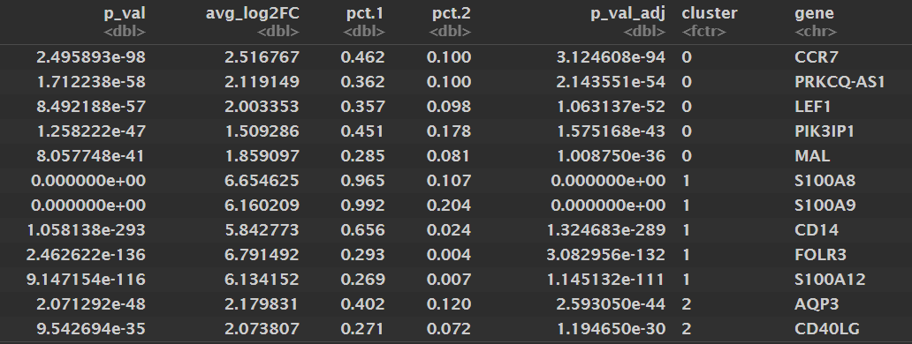
Task: Click pct.1 value 0.992
Action: 363,206
